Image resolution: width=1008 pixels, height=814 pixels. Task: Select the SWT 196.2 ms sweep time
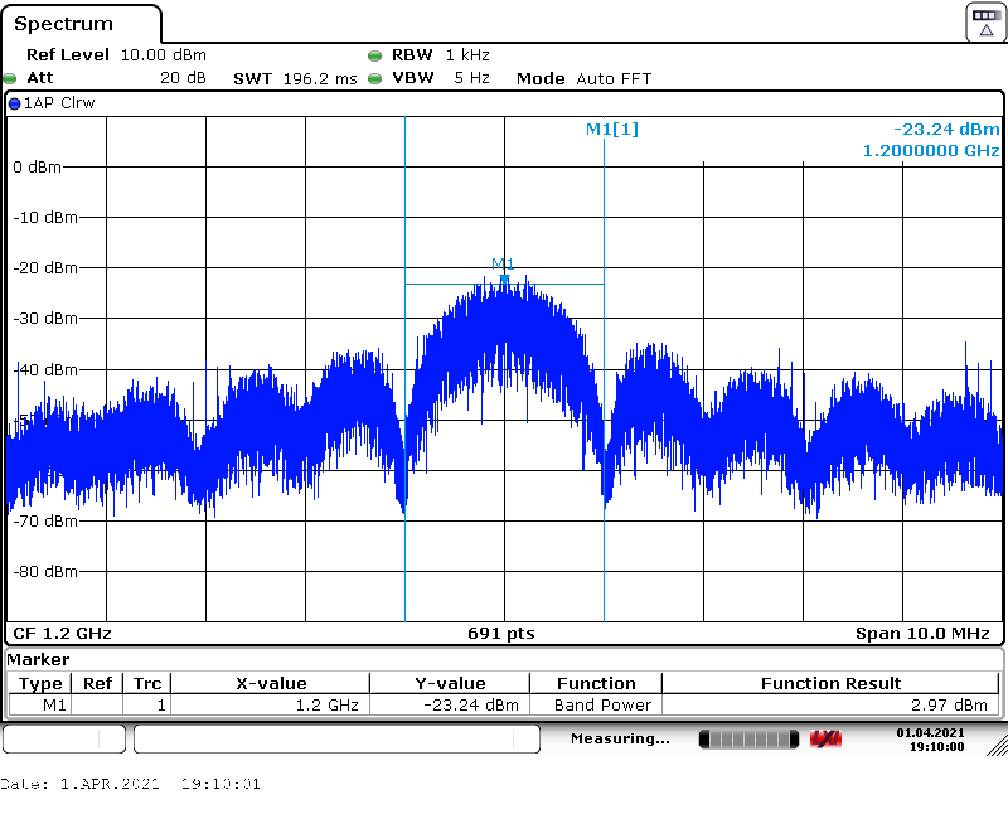click(295, 79)
